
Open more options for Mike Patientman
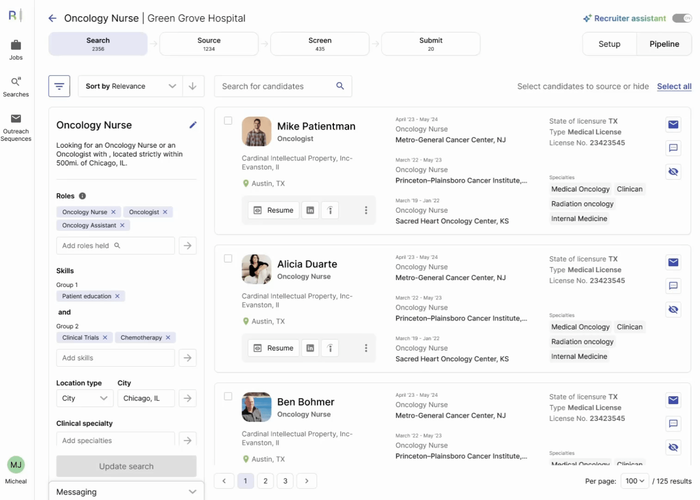pos(366,210)
